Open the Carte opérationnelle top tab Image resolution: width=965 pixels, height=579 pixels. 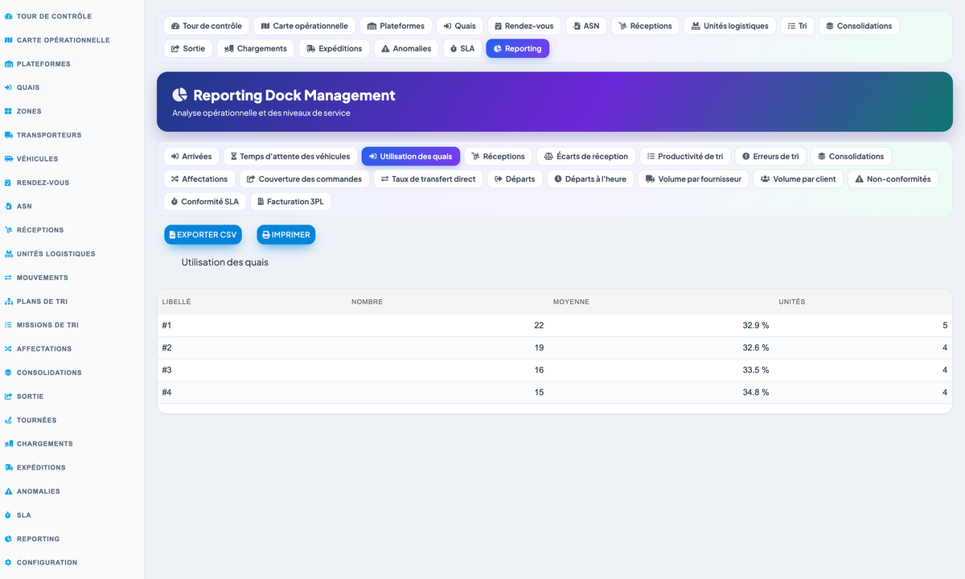click(305, 26)
